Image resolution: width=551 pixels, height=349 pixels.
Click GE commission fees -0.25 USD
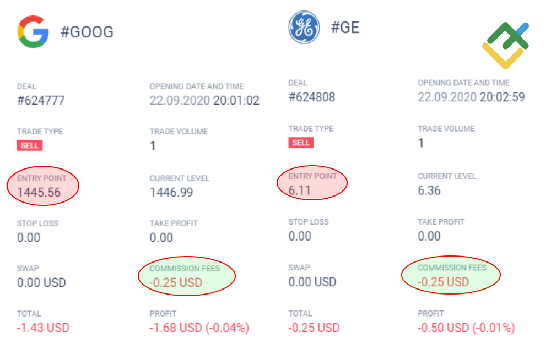pyautogui.click(x=443, y=282)
